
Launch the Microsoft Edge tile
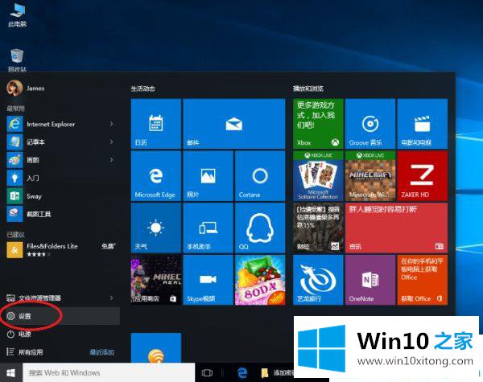(x=156, y=176)
